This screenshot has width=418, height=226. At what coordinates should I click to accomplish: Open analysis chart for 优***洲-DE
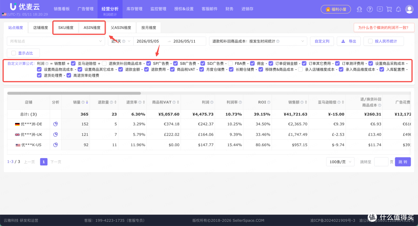(x=55, y=124)
